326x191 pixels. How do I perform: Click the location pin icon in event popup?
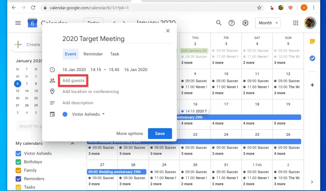point(53,92)
